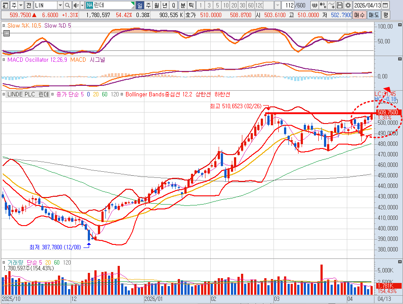Select the daily (일) period toggle

tap(140, 5)
